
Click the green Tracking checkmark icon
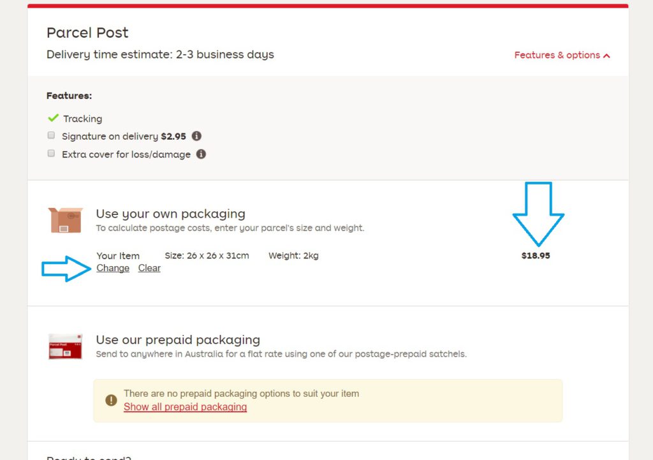click(54, 118)
